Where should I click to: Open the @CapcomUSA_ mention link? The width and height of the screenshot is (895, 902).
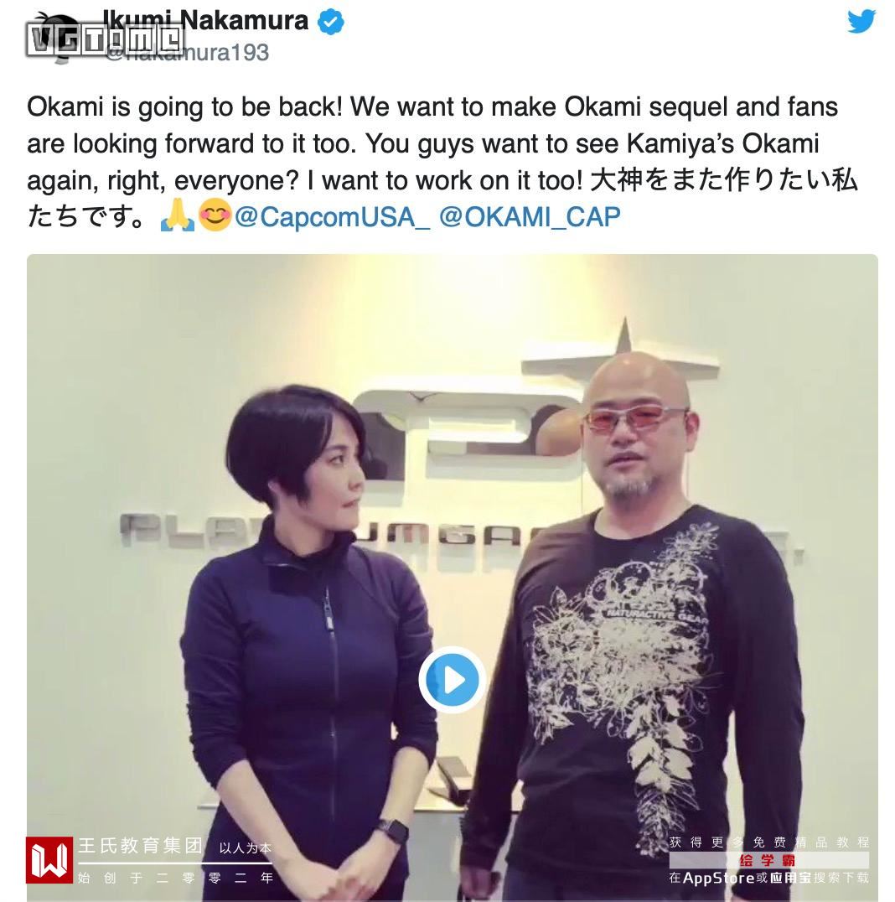coord(332,217)
